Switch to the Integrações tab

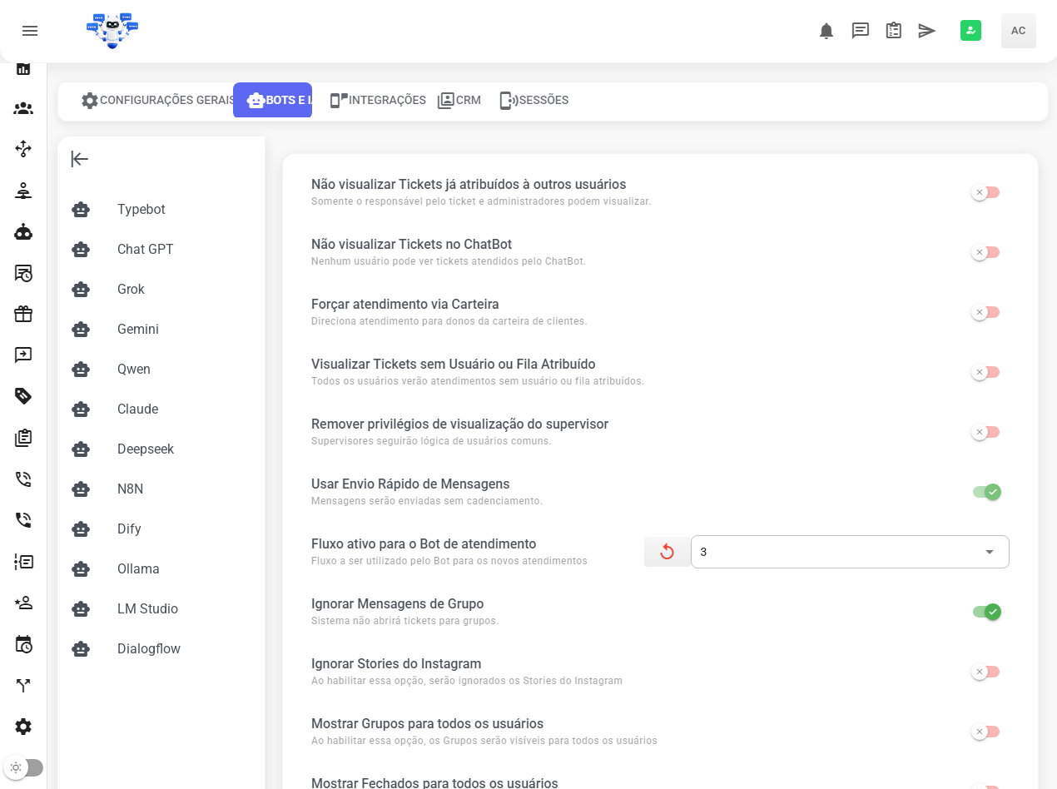[378, 100]
